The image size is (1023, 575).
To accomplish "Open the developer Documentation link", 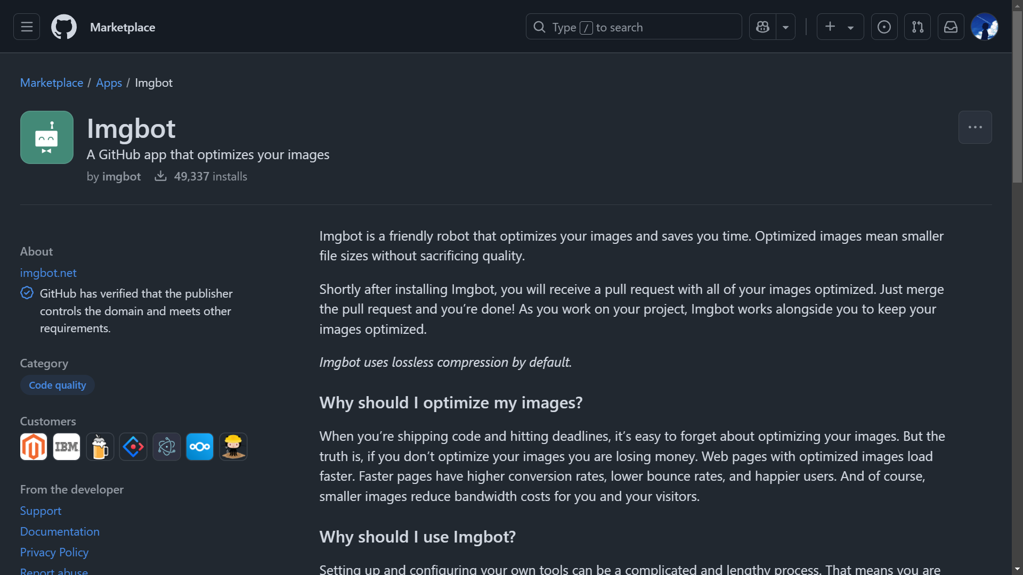I will point(60,531).
